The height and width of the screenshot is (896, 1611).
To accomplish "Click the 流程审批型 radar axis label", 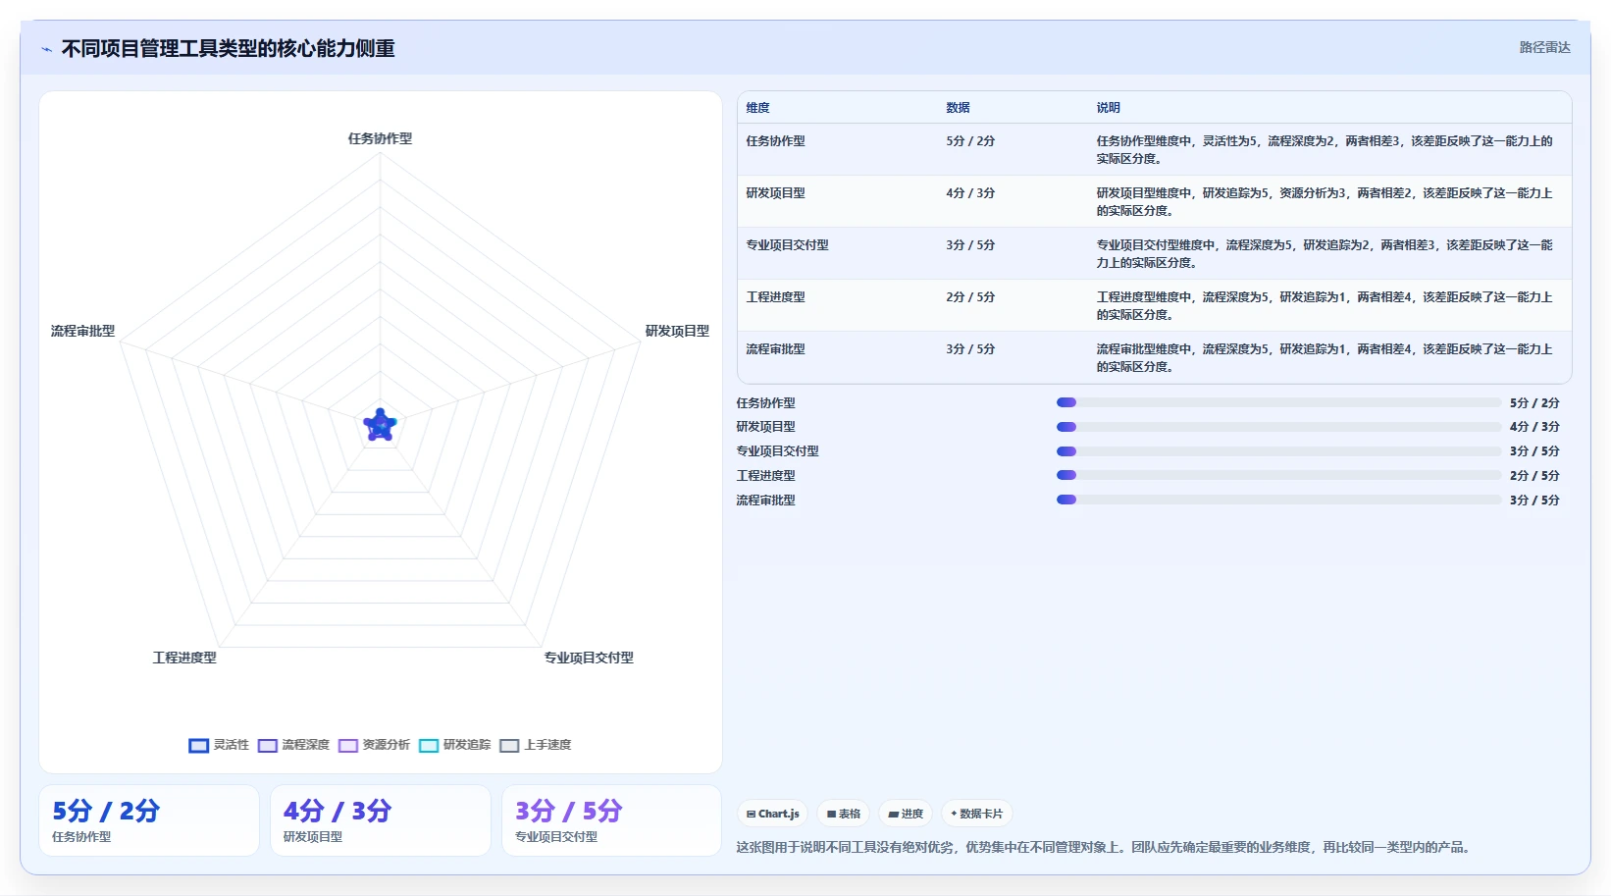I will [82, 331].
